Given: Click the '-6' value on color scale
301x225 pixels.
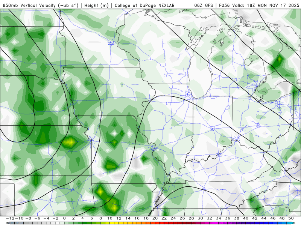Looking at the screenshot, I should click(37, 218).
